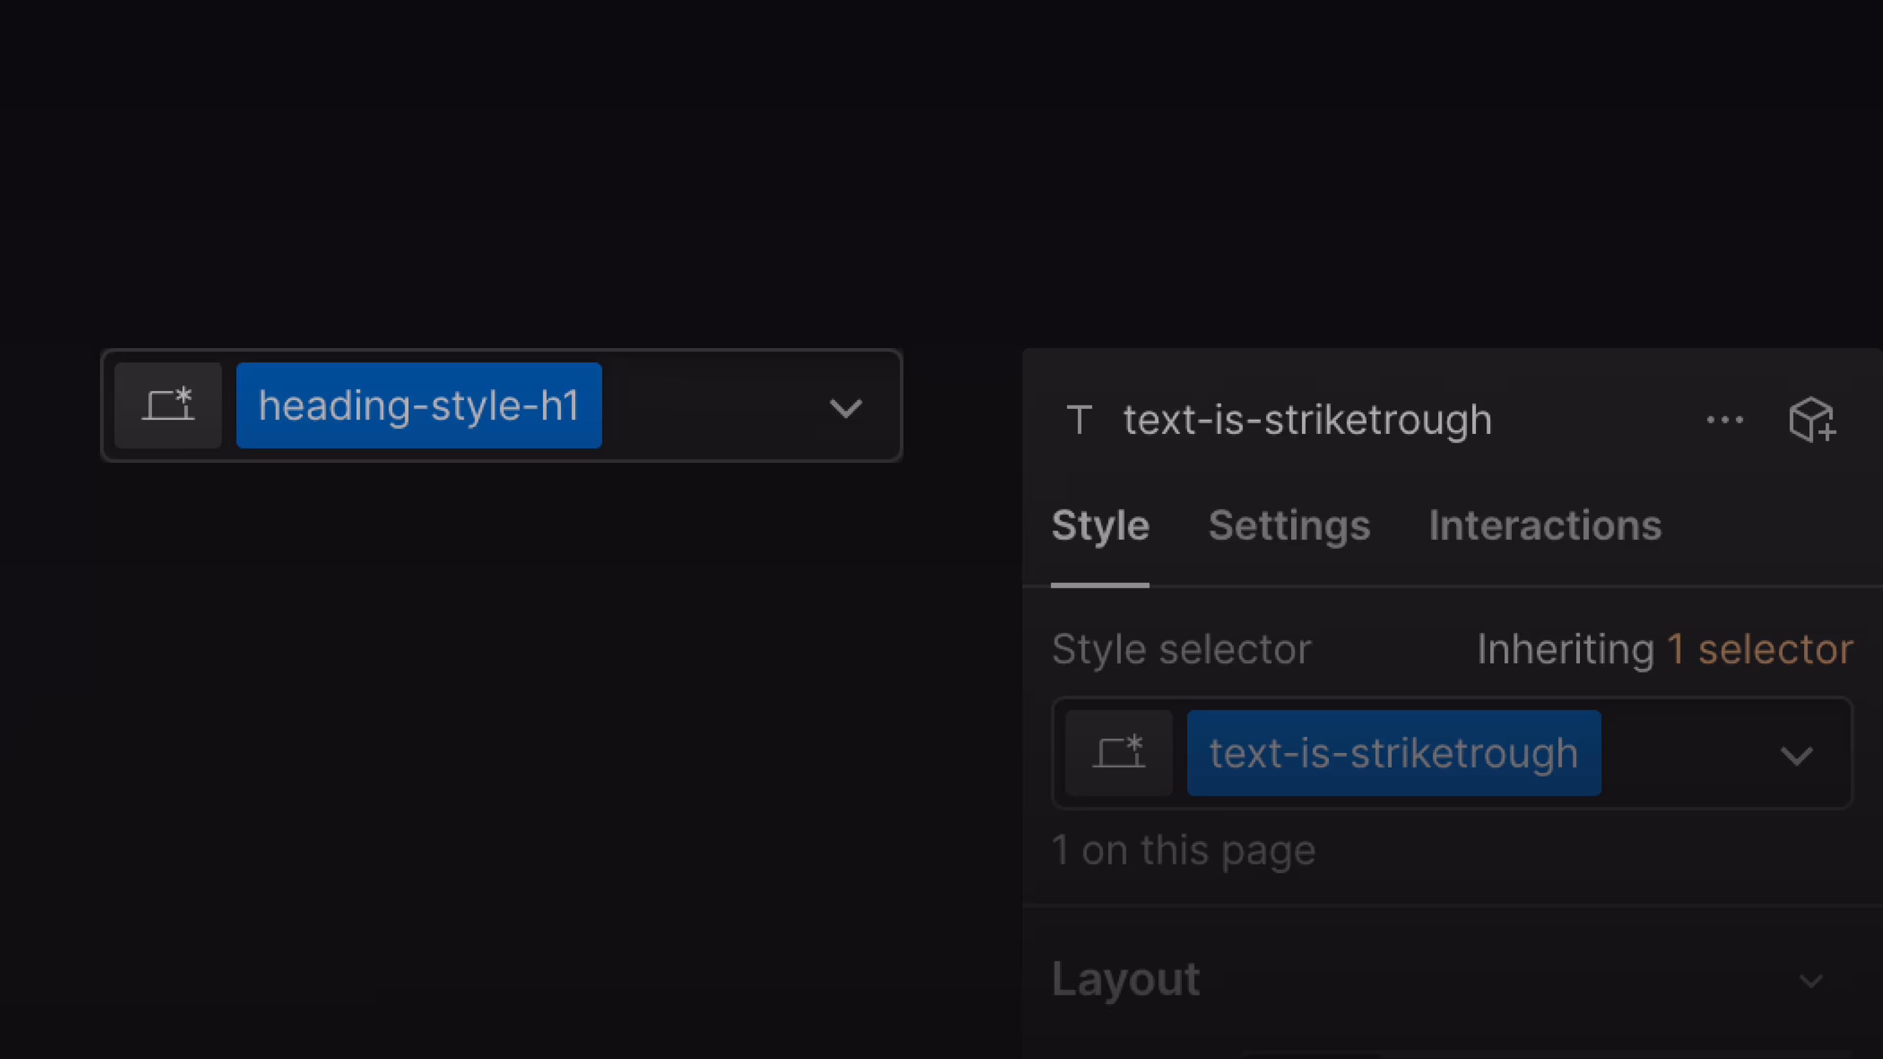The image size is (1883, 1059).
Task: Click the T text element icon
Action: 1079,420
